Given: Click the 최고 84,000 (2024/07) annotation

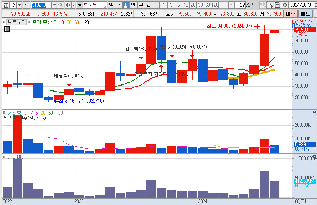Looking at the screenshot, I should tap(229, 26).
